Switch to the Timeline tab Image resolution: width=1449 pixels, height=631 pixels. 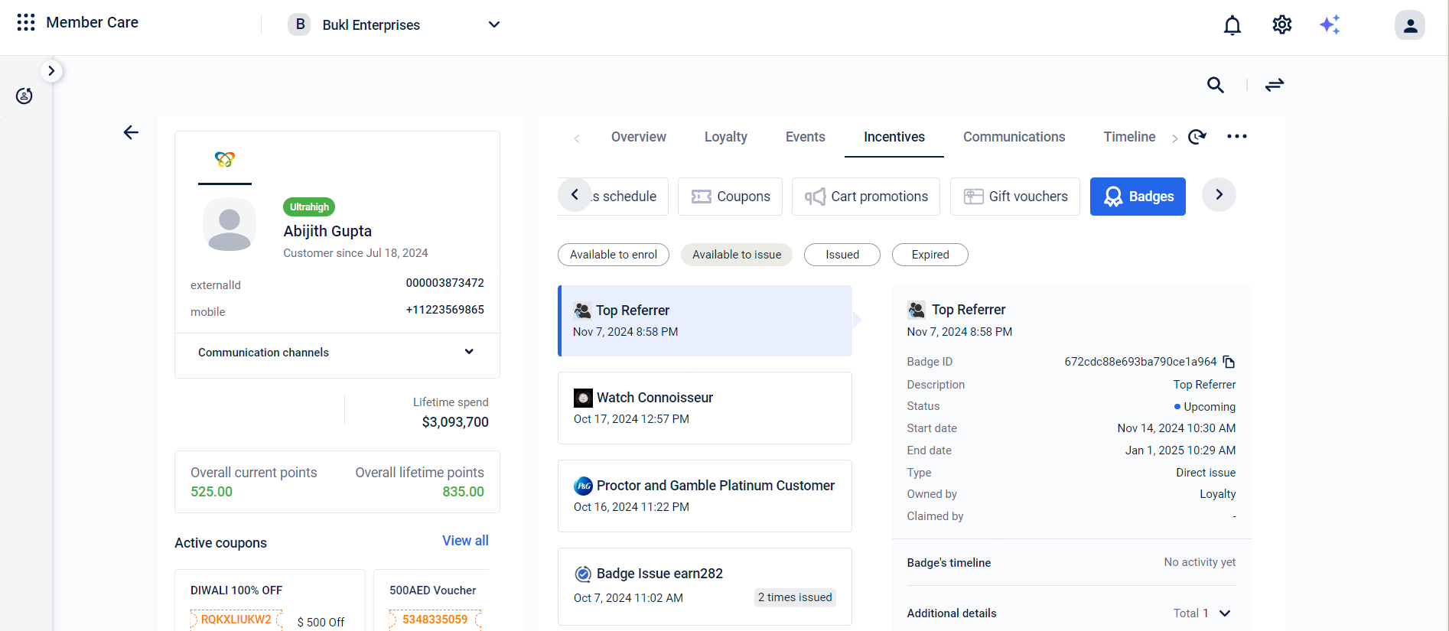point(1129,137)
